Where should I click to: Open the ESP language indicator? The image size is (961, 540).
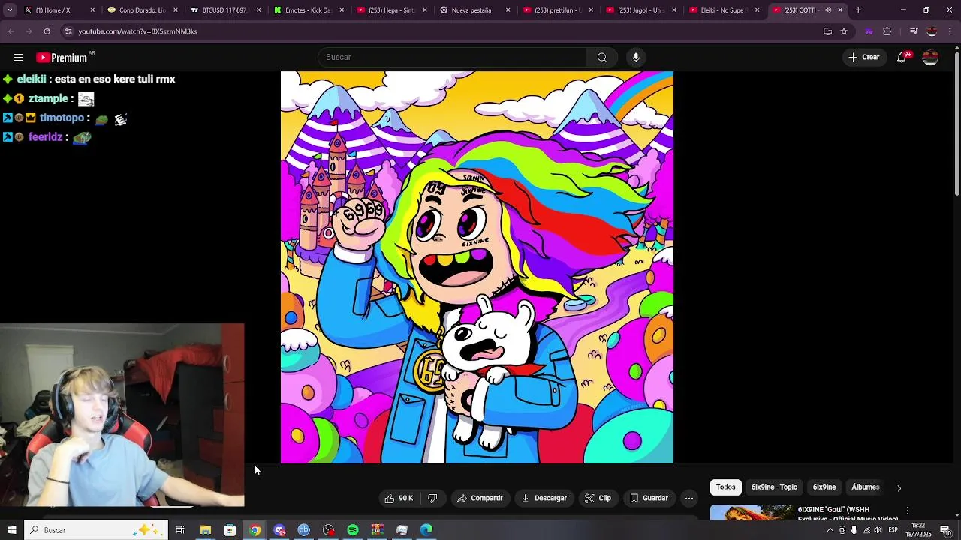coord(892,530)
